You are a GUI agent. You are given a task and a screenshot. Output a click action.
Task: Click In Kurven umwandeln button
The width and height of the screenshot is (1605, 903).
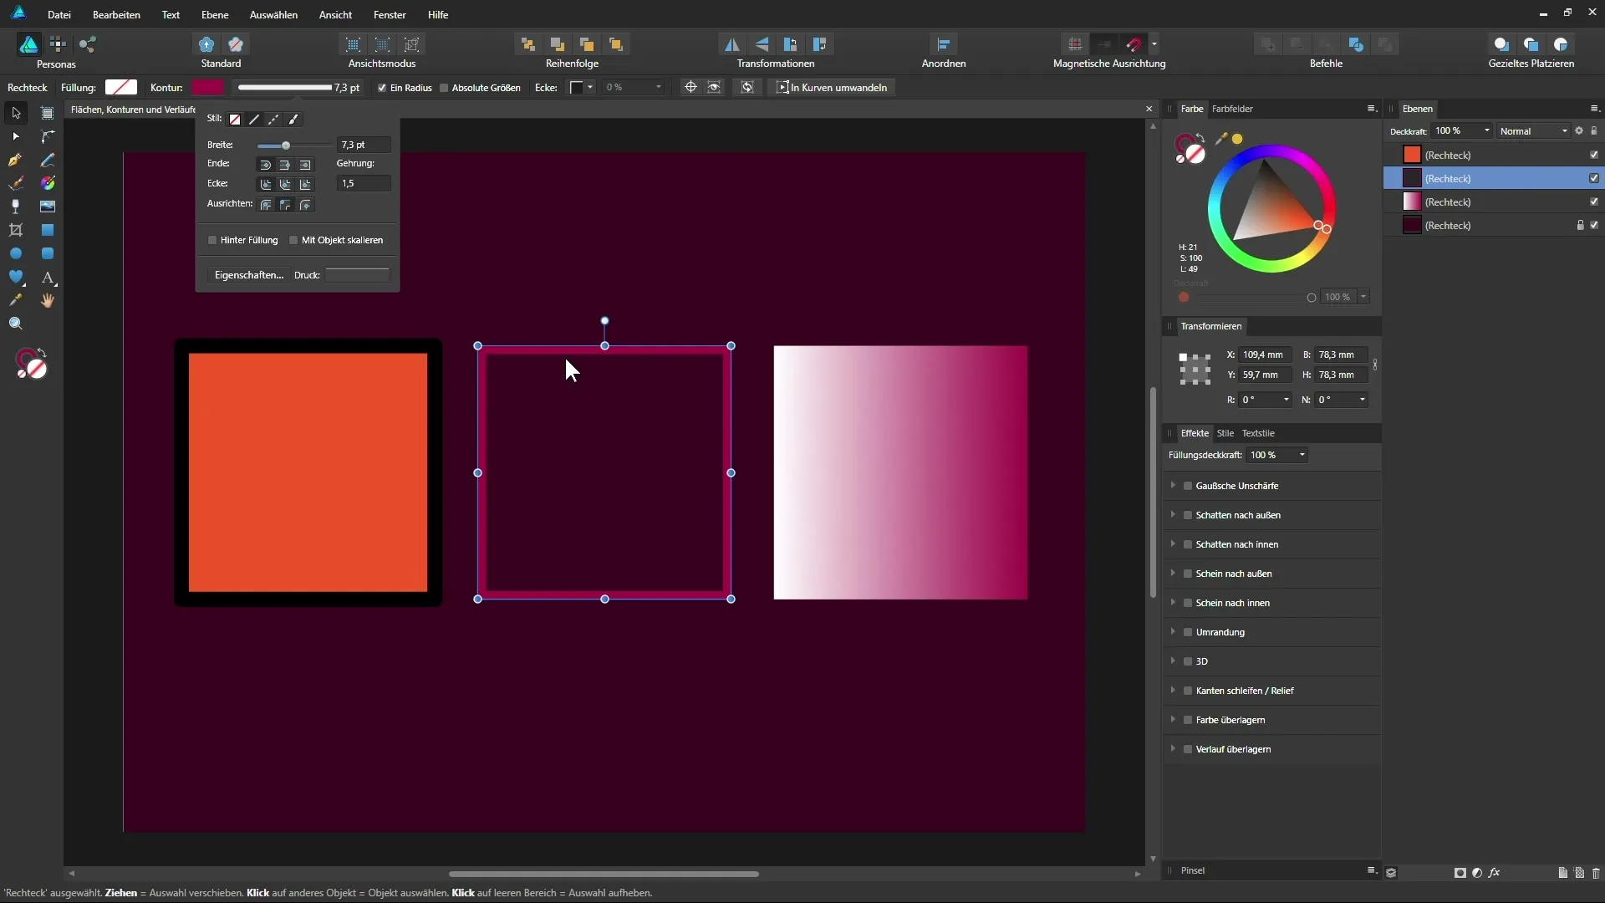pyautogui.click(x=832, y=87)
